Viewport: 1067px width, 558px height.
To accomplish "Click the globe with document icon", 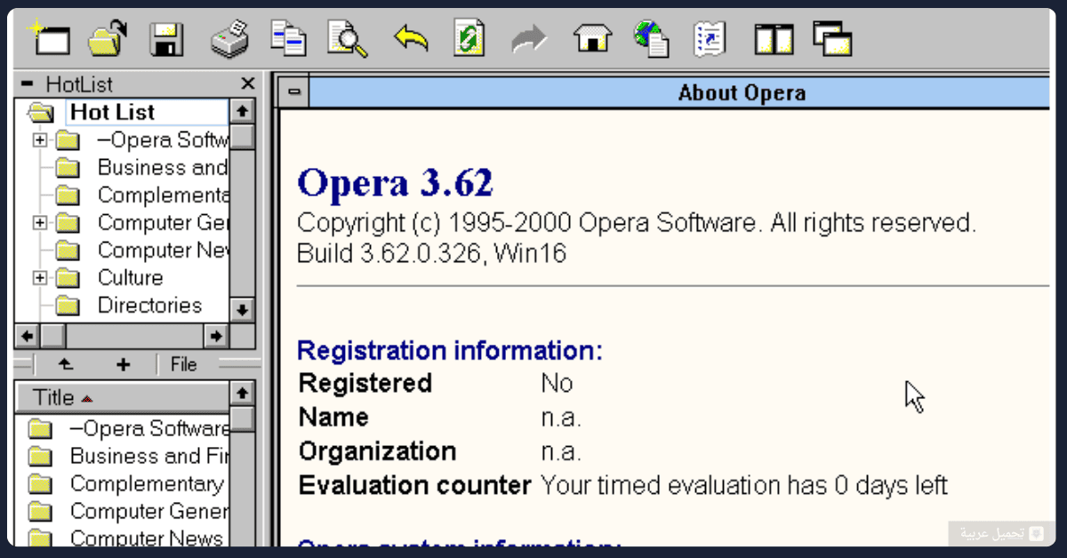I will click(x=652, y=39).
